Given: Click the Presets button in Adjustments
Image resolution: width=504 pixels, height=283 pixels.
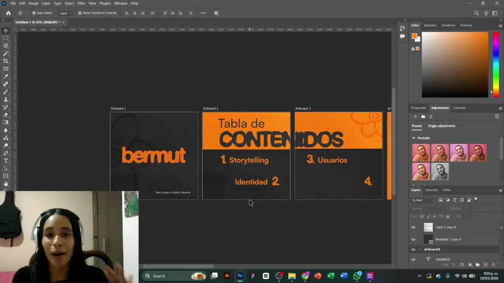Looking at the screenshot, I should pyautogui.click(x=417, y=126).
